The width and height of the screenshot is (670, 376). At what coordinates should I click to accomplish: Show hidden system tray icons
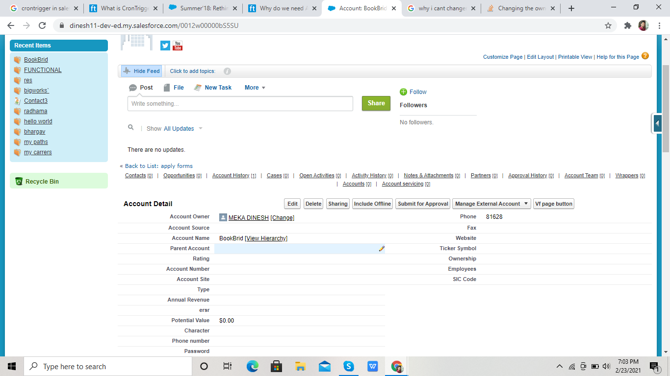pos(560,366)
